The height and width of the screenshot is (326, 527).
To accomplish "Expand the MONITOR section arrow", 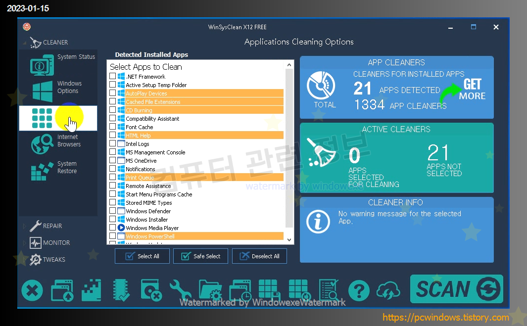I will click(25, 243).
